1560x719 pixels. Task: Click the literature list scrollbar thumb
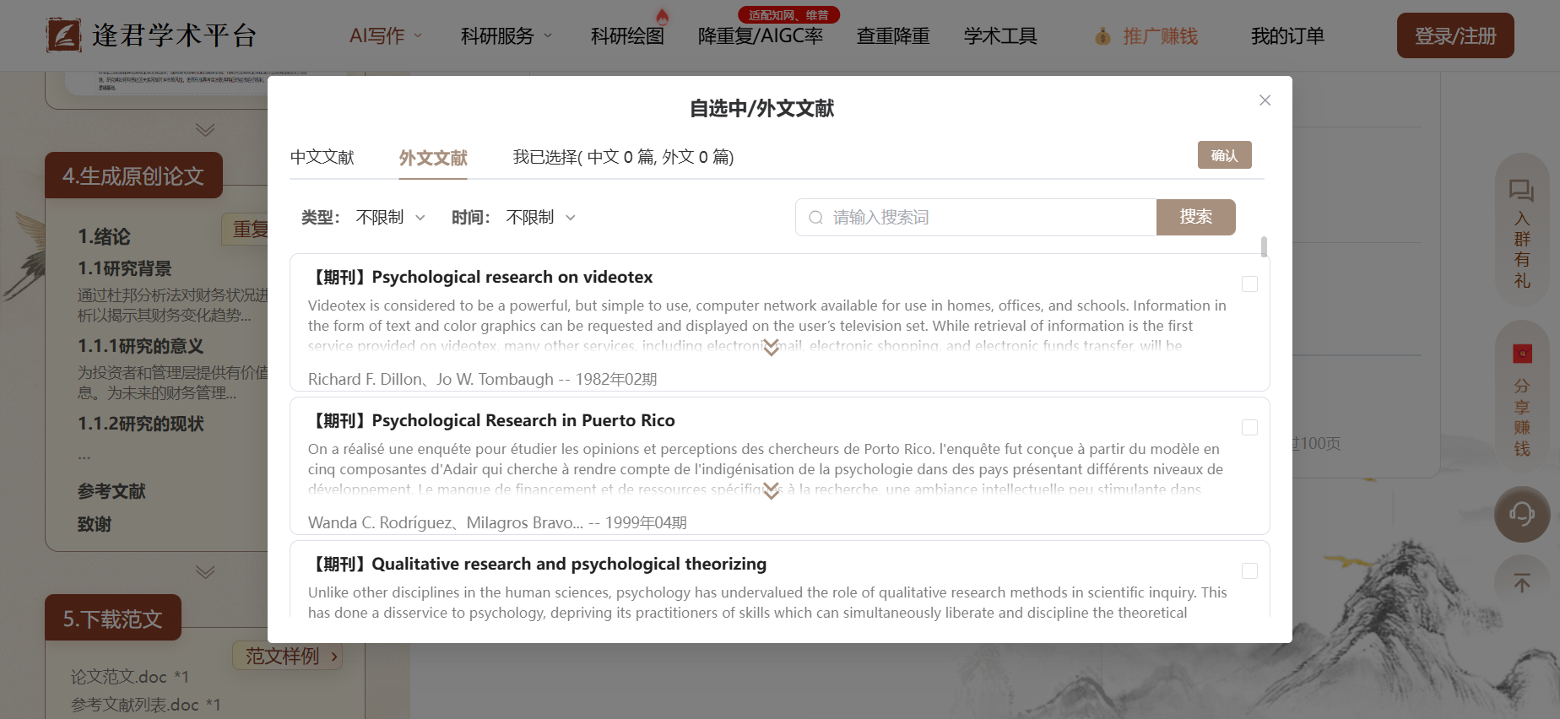(x=1264, y=246)
